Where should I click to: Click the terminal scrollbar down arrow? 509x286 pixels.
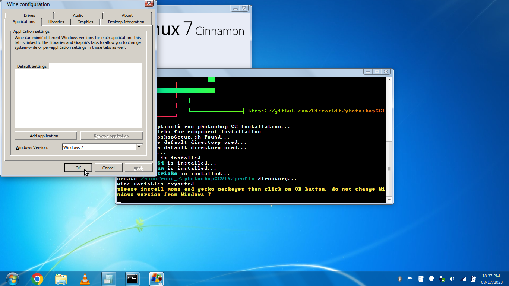click(389, 200)
